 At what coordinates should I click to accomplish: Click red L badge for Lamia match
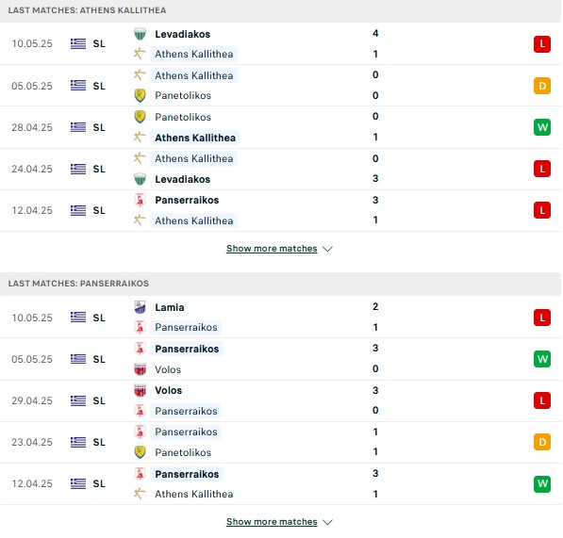(x=542, y=318)
